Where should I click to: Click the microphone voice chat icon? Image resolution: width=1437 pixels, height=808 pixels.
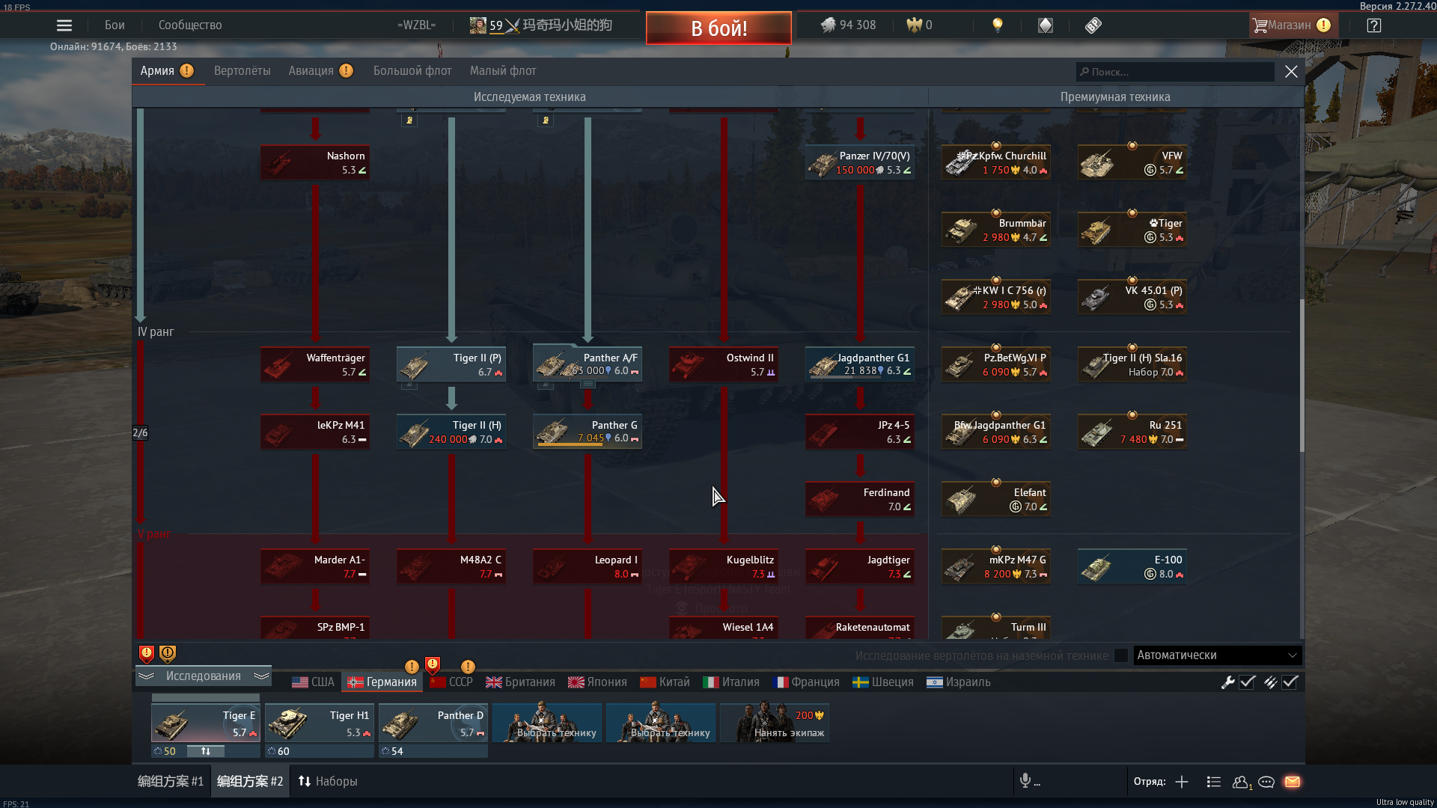pyautogui.click(x=1025, y=781)
